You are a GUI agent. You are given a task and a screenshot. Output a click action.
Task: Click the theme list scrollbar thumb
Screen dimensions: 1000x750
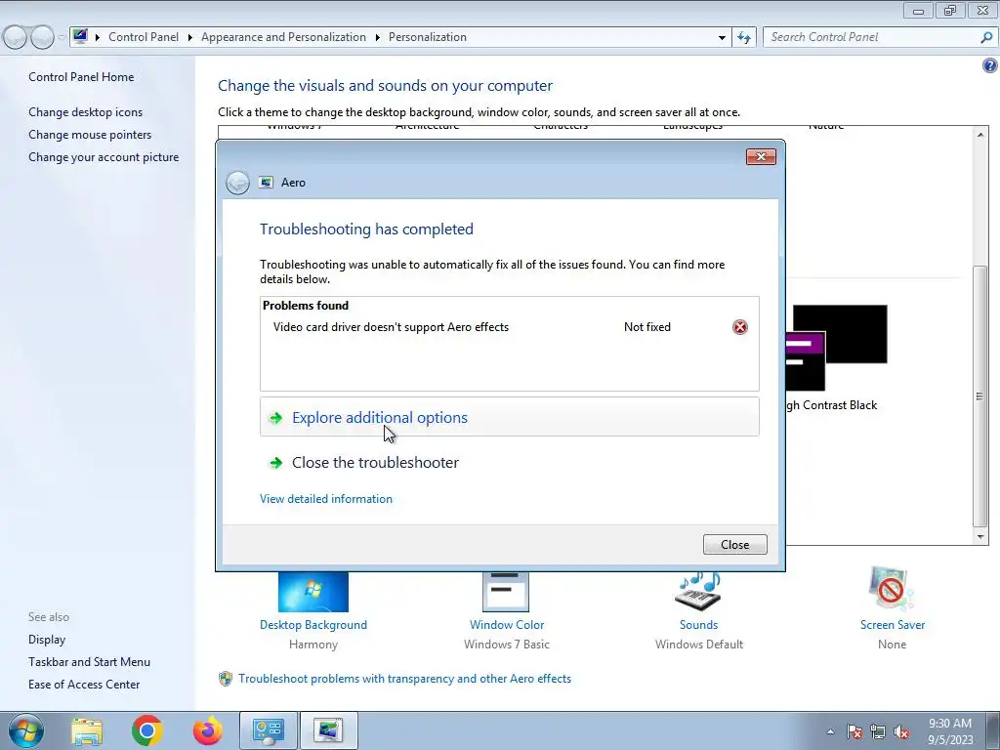(980, 396)
